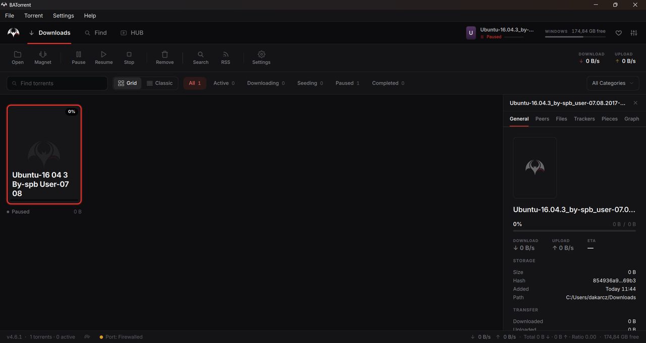The height and width of the screenshot is (343, 646).
Task: Open the Search toolbar tool
Action: click(200, 58)
